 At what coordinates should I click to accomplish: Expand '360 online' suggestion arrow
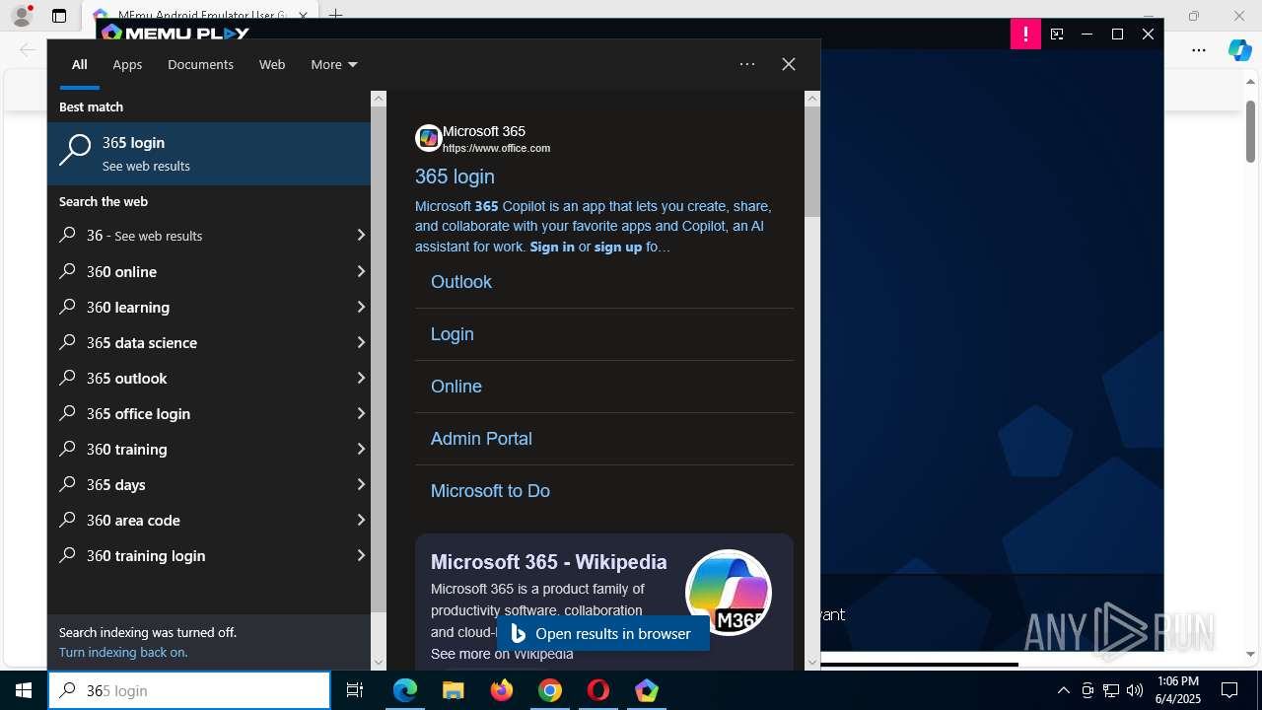(361, 271)
